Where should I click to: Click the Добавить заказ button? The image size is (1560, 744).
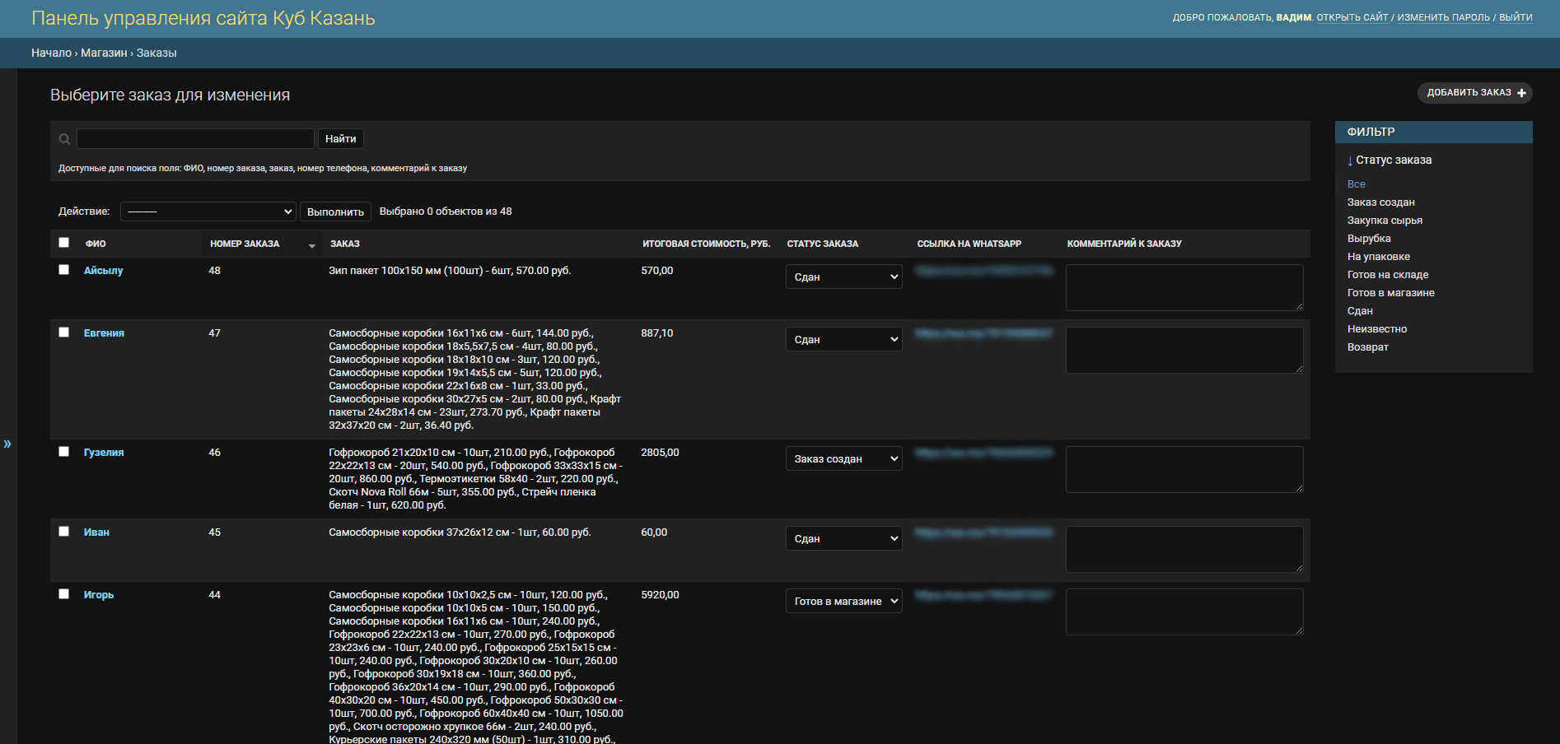1474,93
